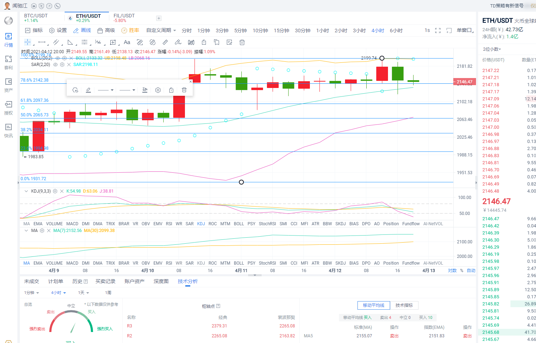
Task: Add a new trading pair tab
Action: (x=159, y=18)
